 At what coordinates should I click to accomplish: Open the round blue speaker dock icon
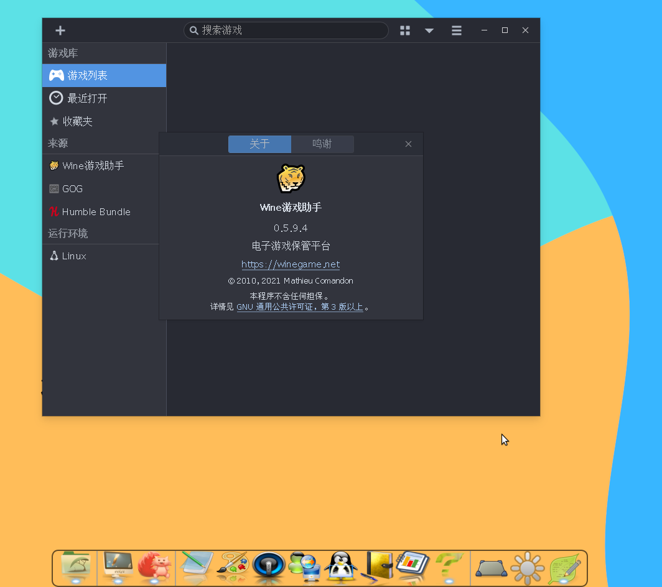coord(269,565)
